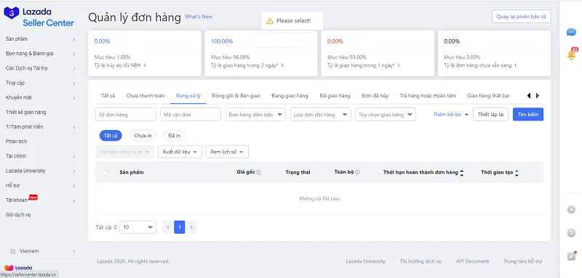Go to previous page arrow

click(x=167, y=227)
